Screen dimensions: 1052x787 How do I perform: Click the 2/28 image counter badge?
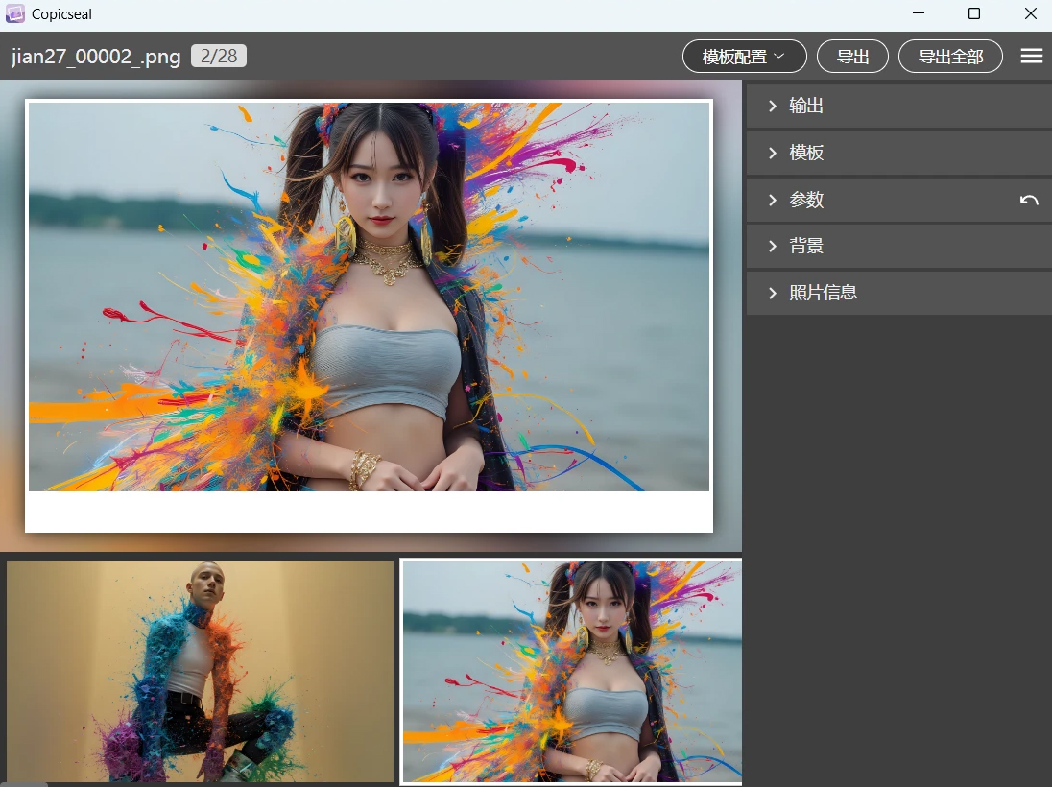[219, 57]
